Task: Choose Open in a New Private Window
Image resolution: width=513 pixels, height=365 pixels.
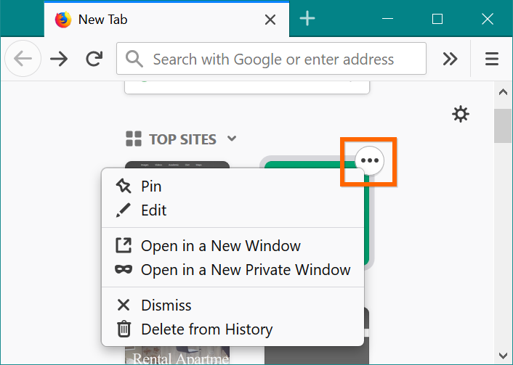Action: pyautogui.click(x=245, y=270)
